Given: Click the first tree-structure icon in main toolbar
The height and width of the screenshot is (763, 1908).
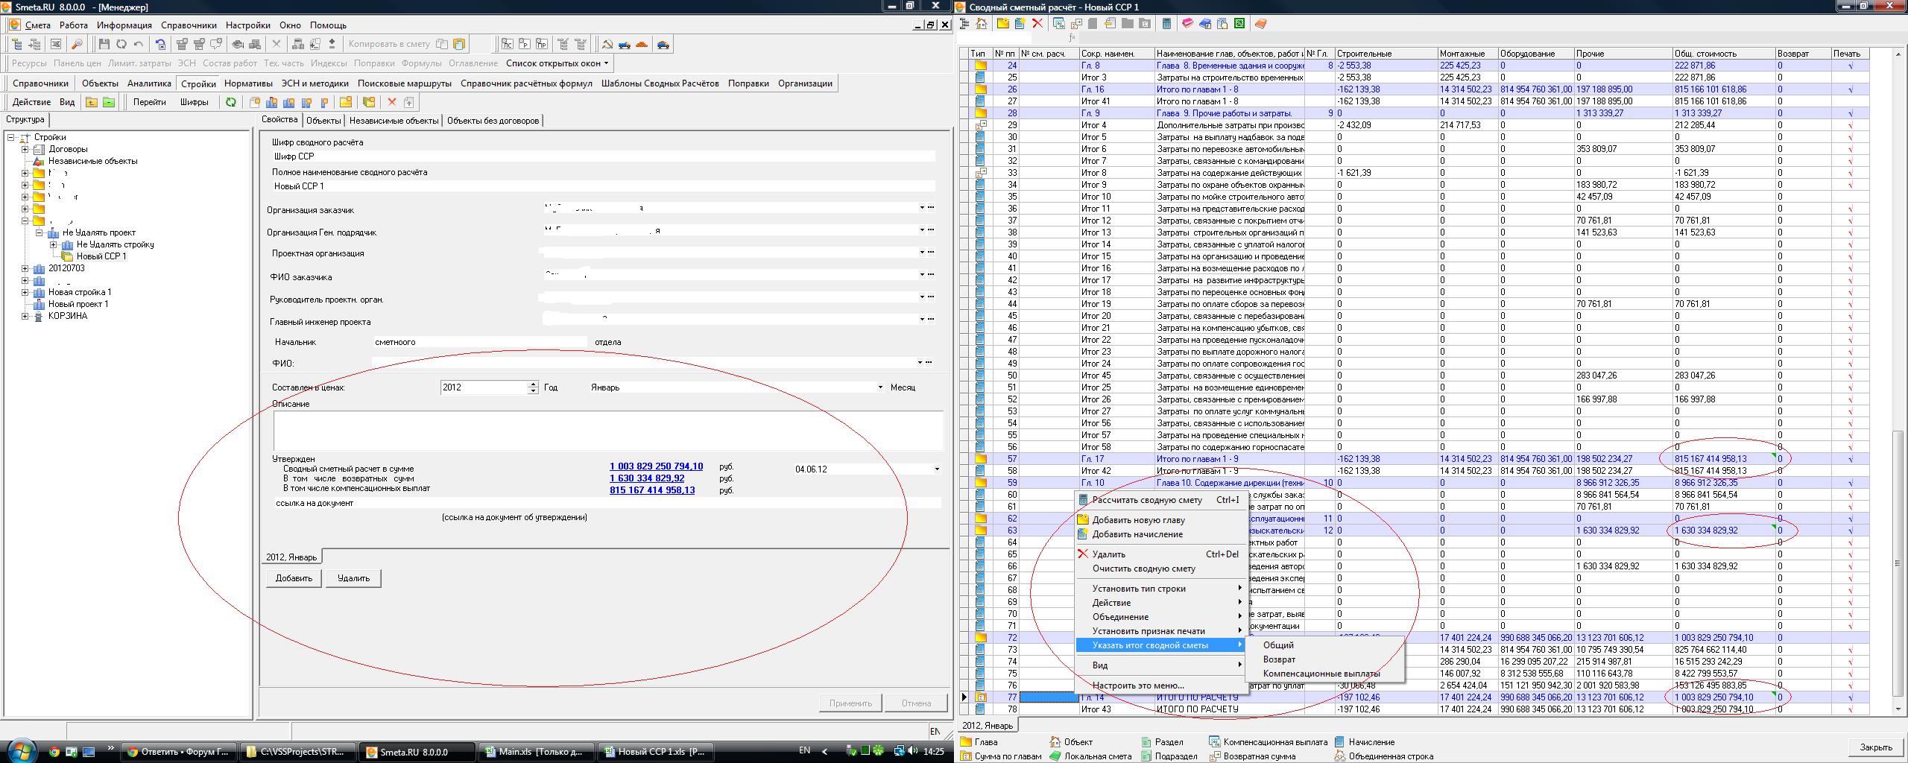Looking at the screenshot, I should (x=16, y=44).
